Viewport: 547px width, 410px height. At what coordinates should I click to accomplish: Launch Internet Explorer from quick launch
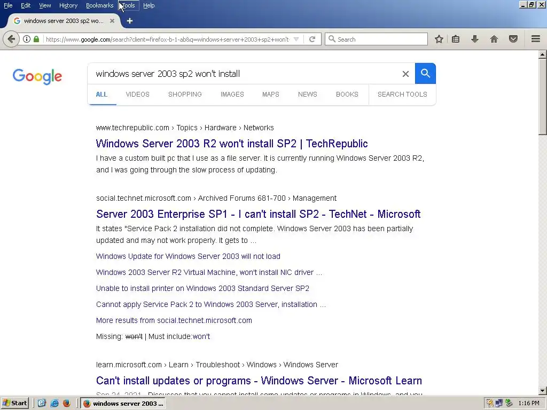coord(54,404)
